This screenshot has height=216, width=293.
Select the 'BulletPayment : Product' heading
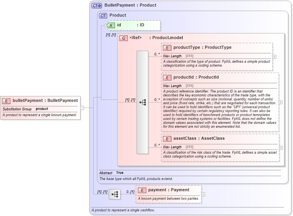[130, 5]
